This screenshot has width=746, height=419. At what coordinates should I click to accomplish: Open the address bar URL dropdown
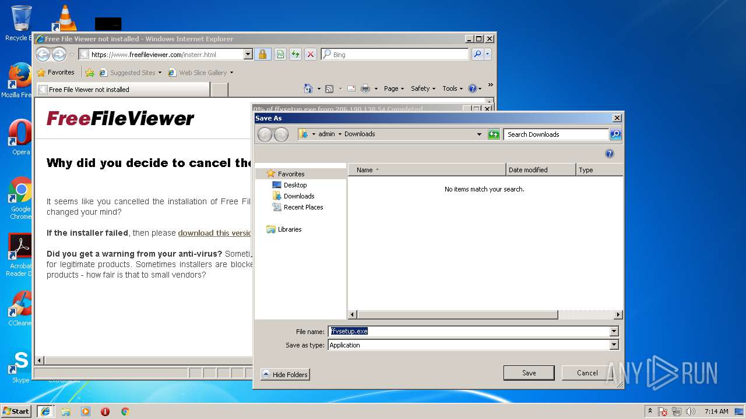tap(248, 54)
